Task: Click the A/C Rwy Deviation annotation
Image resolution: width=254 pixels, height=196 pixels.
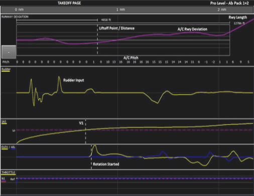Action: pyautogui.click(x=192, y=29)
